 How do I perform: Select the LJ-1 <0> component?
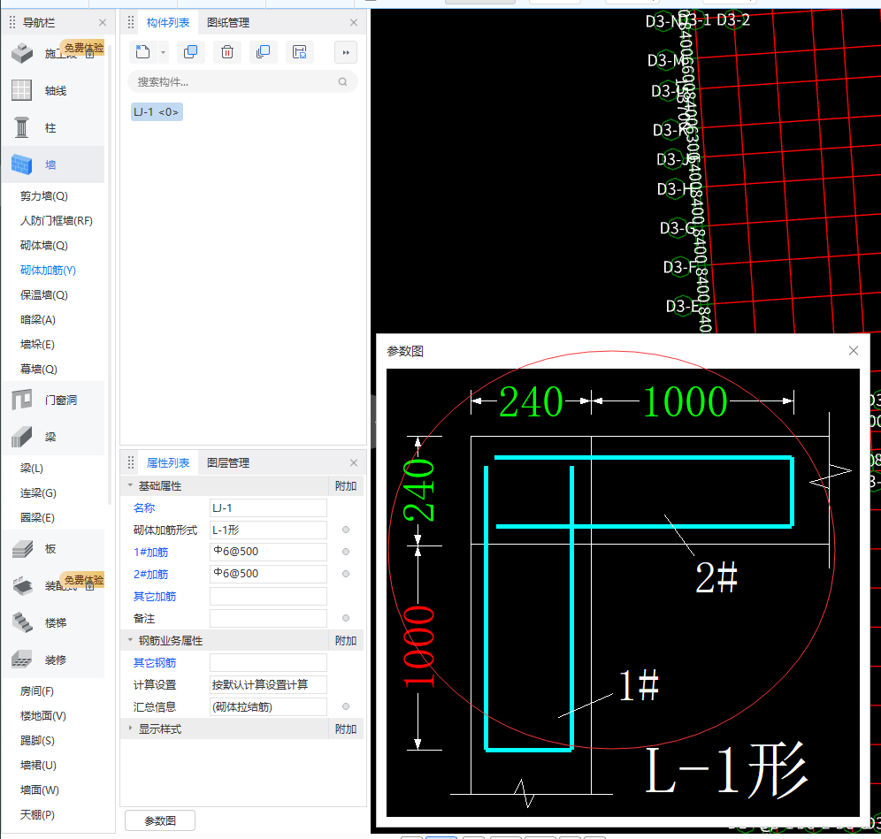(157, 111)
